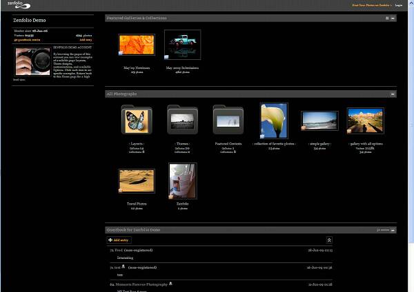This screenshot has height=292, width=414.
Task: Click the Travel Photos label
Action: 137,204
